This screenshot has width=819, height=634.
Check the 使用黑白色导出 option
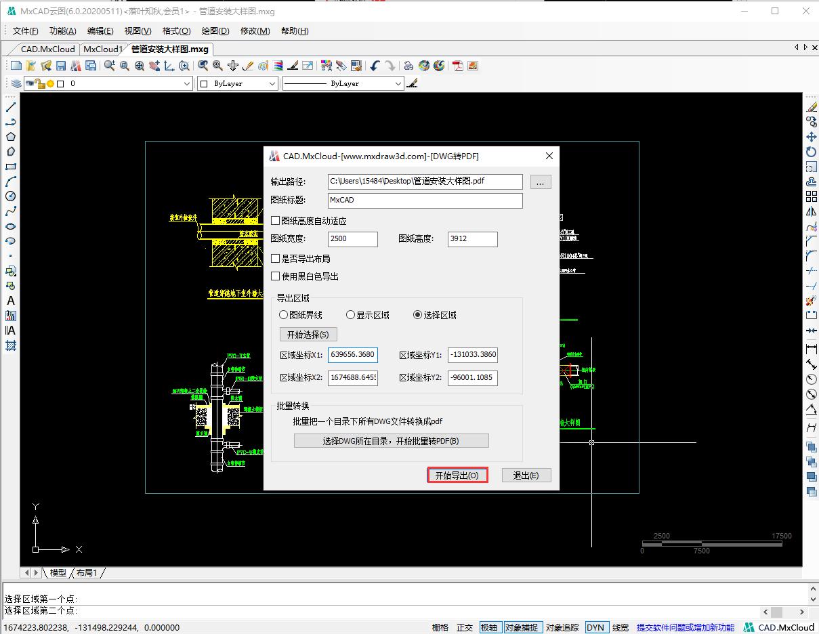276,276
